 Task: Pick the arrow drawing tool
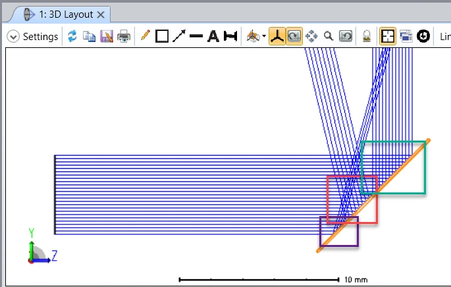(179, 36)
